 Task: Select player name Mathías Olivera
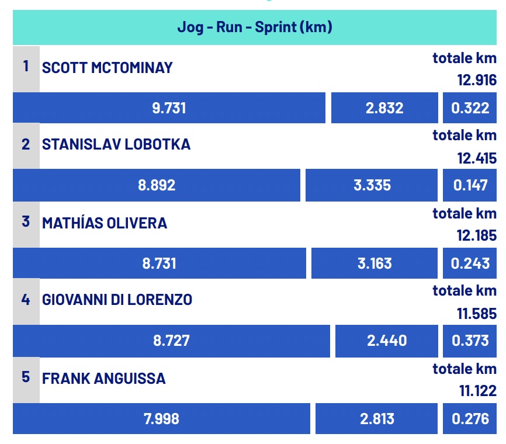[x=105, y=223]
